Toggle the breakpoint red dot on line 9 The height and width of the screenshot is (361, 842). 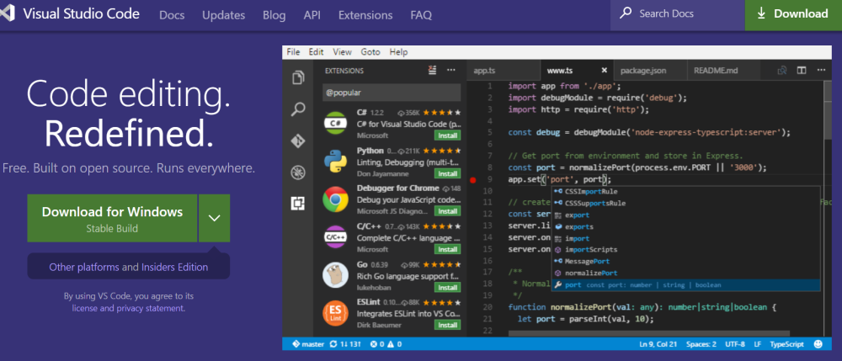click(473, 180)
